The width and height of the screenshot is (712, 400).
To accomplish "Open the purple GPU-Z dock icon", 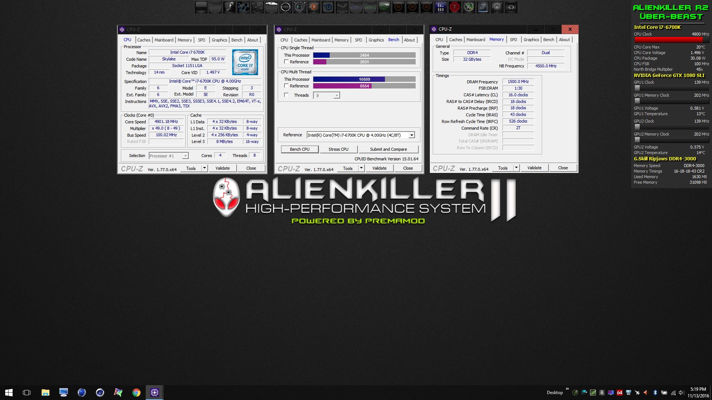I will point(356,7).
